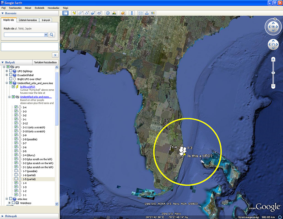Open the Eszközök menu
Image resolution: width=283 pixels, height=219 pixels.
[39, 8]
